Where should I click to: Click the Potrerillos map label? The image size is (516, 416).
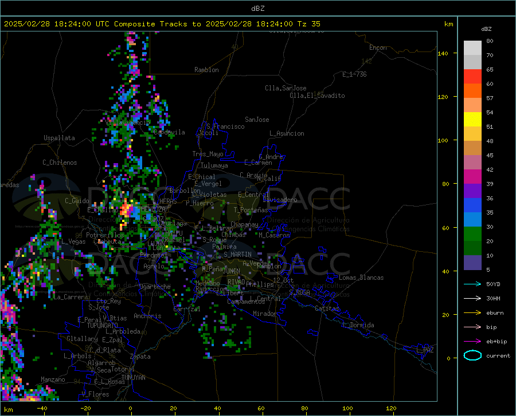click(x=105, y=235)
